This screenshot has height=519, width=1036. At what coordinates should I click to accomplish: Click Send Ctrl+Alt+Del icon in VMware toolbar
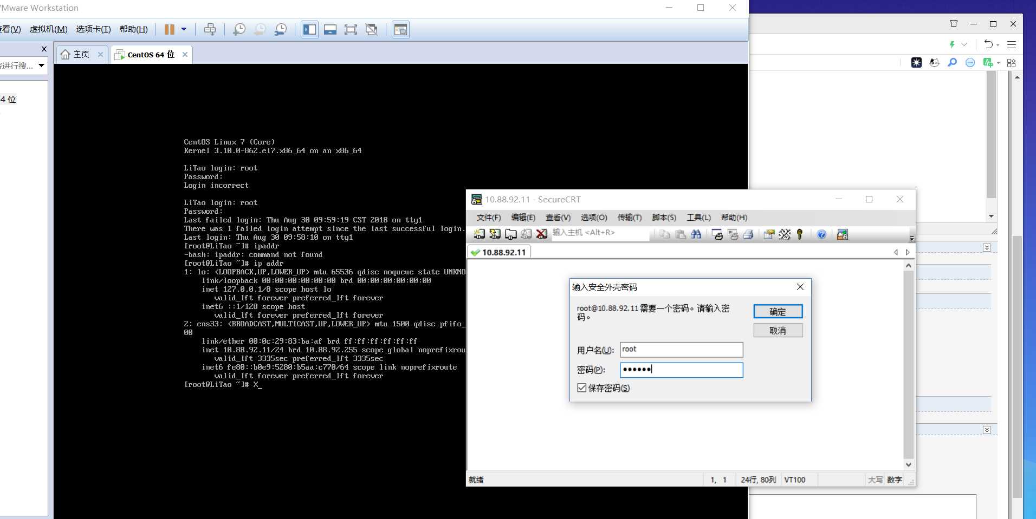tap(210, 29)
